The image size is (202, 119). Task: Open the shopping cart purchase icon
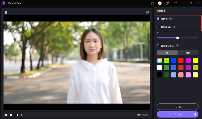tap(160, 3)
